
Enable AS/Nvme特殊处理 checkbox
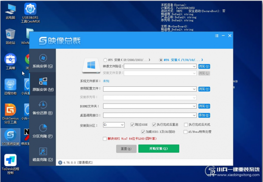coord(185,132)
